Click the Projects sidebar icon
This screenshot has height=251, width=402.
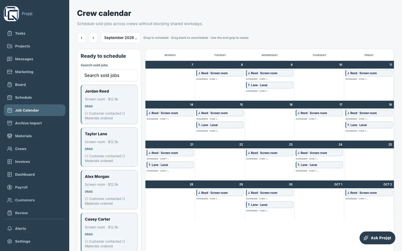click(10, 46)
